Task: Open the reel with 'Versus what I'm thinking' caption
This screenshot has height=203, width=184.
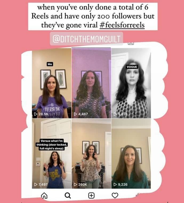Action: point(52,154)
